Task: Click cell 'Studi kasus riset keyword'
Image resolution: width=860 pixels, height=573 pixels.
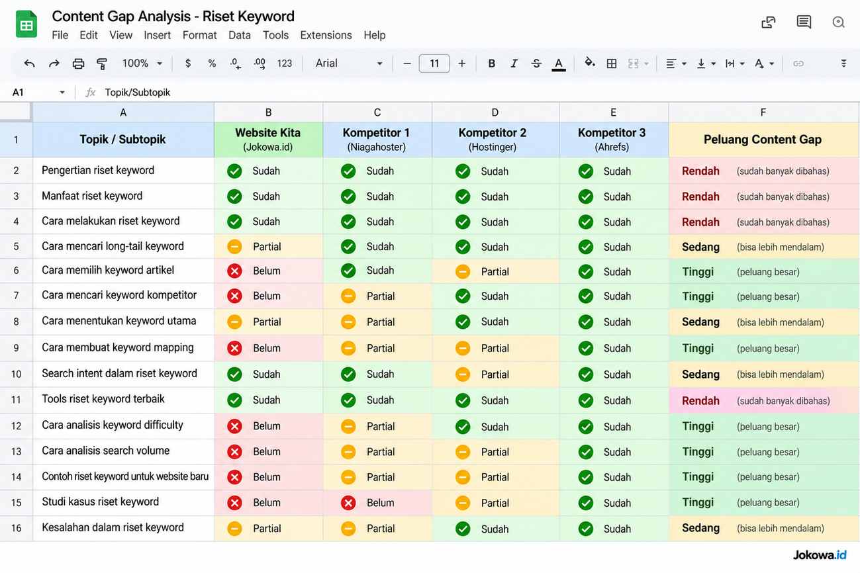Action: (x=124, y=502)
